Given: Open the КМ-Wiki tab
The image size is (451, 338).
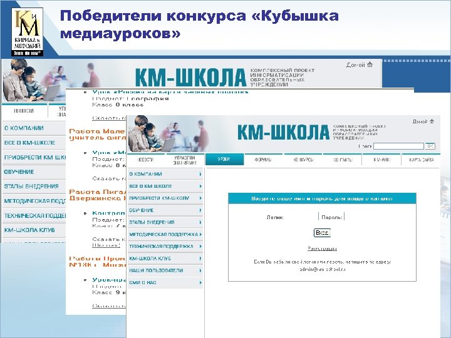Looking at the screenshot, I should [x=381, y=160].
